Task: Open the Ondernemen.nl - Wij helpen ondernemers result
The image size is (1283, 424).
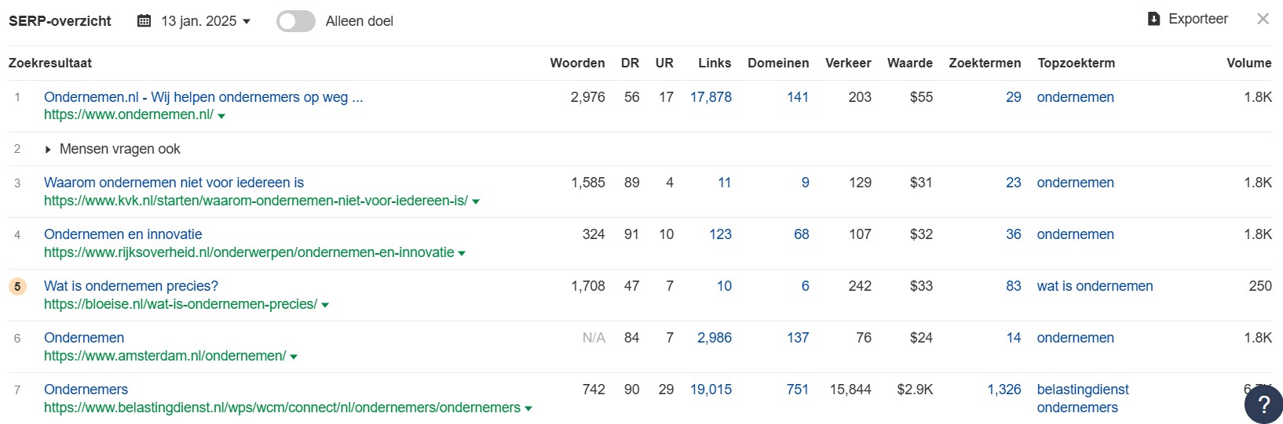Action: (203, 97)
